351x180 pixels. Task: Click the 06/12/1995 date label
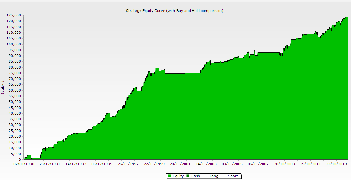(102, 164)
